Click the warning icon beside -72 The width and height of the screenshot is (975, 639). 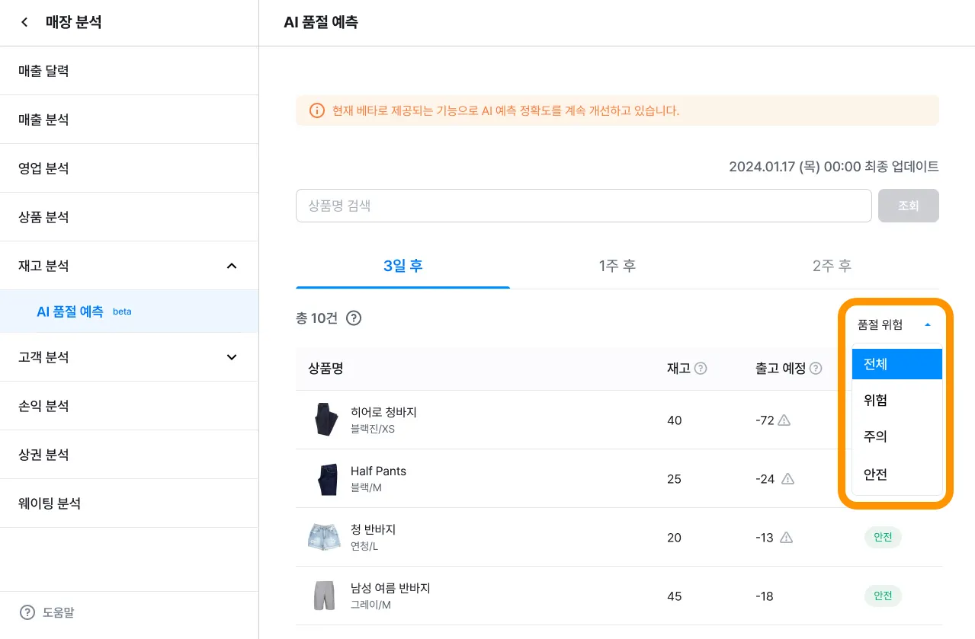[x=784, y=420]
